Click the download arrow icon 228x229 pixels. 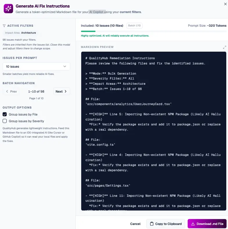coord(193,224)
